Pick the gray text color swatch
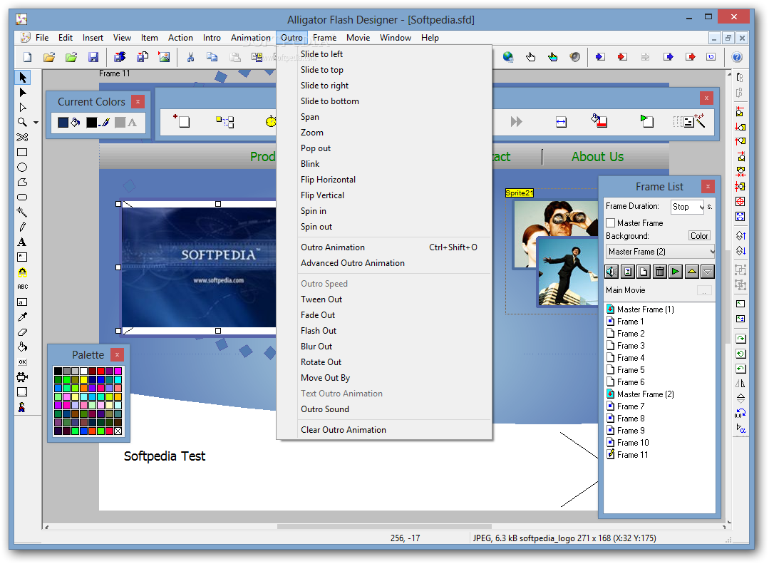Image resolution: width=769 pixels, height=564 pixels. 120,122
